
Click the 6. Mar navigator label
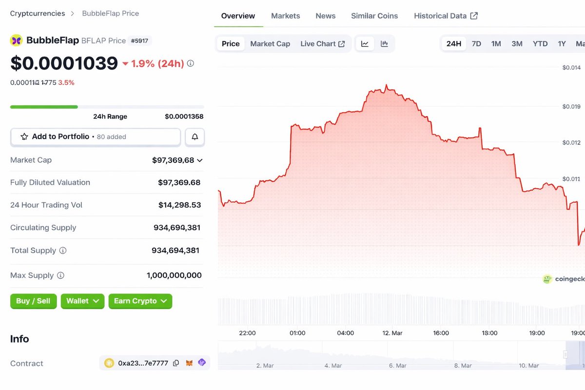pyautogui.click(x=398, y=365)
